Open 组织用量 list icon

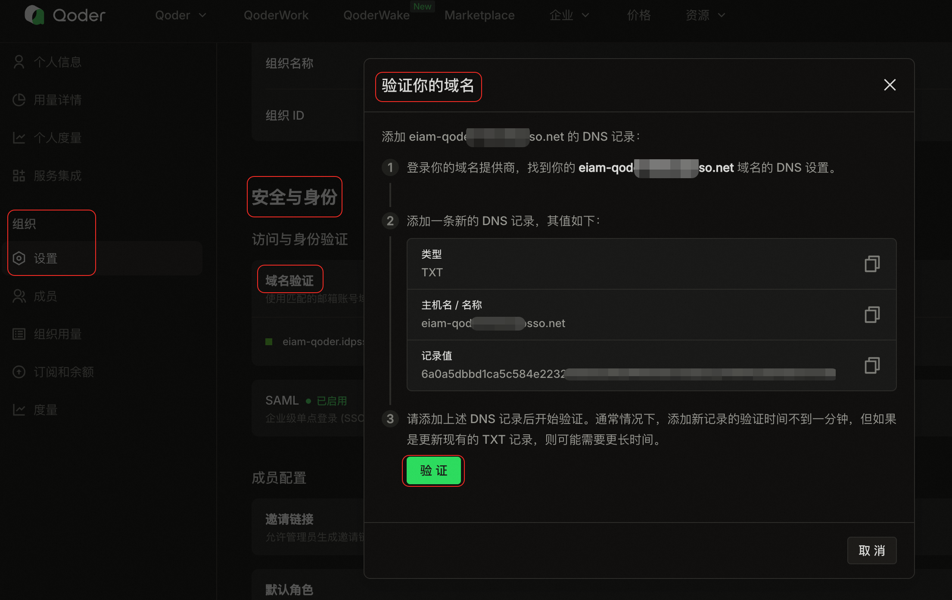coord(19,334)
